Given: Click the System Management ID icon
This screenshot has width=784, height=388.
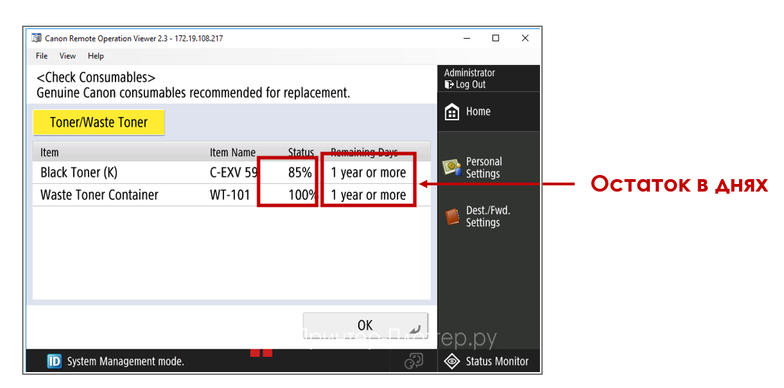Looking at the screenshot, I should pos(54,361).
